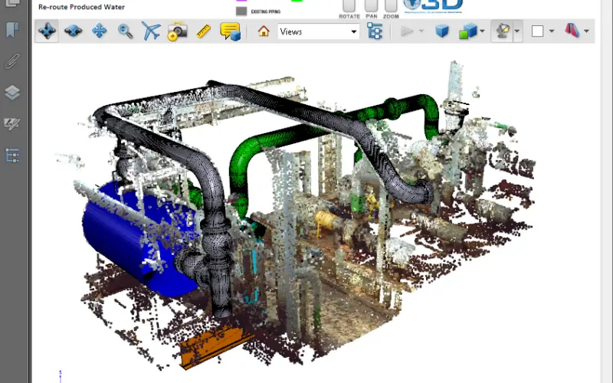Return to the default home view
The height and width of the screenshot is (383, 613).
[x=264, y=31]
